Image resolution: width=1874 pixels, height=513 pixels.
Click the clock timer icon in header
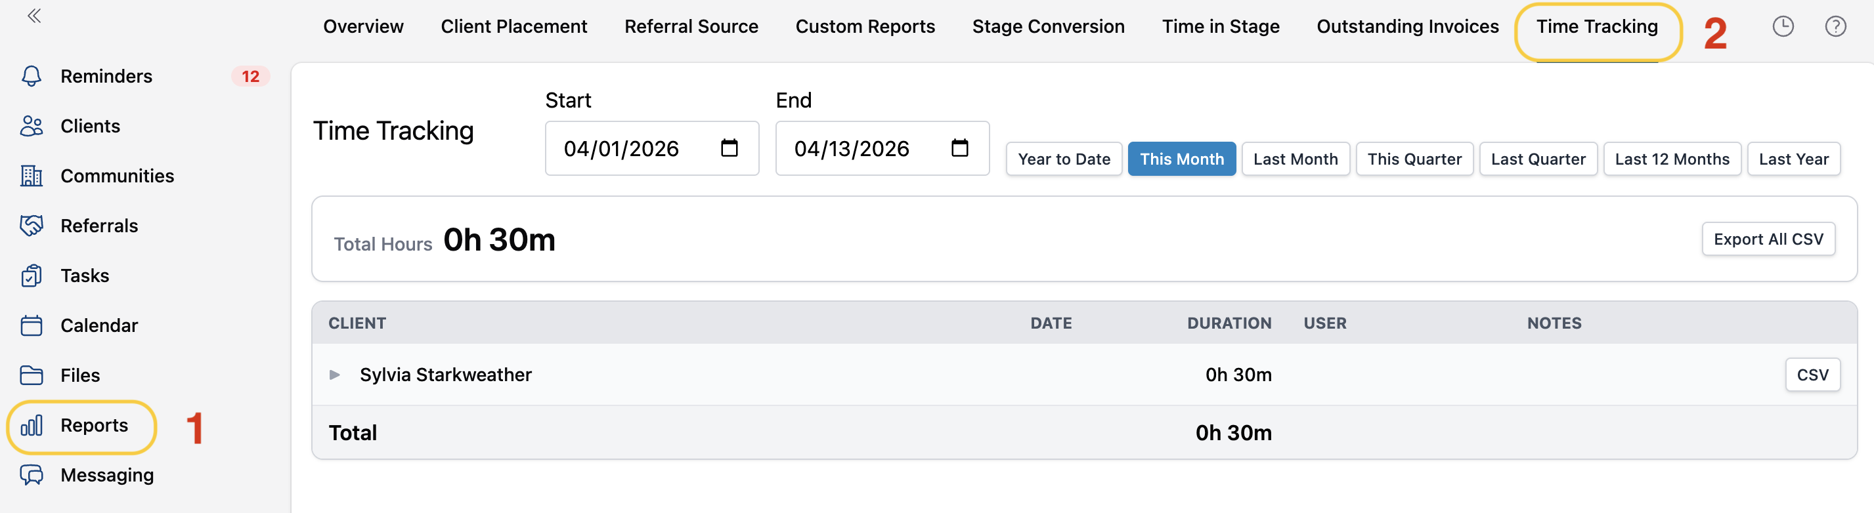pos(1782,27)
